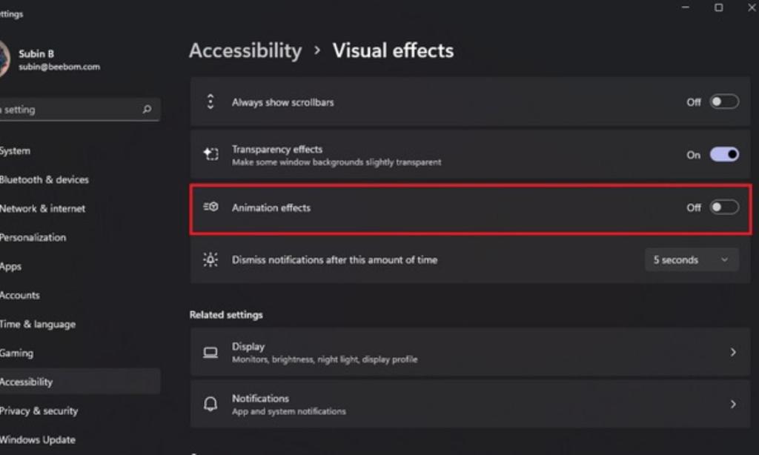This screenshot has height=455, width=759.
Task: Open the Accessibility section in sidebar
Action: [x=27, y=382]
